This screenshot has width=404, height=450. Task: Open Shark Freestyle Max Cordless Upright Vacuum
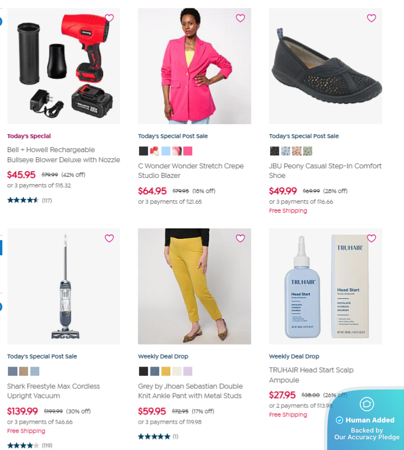tap(54, 391)
